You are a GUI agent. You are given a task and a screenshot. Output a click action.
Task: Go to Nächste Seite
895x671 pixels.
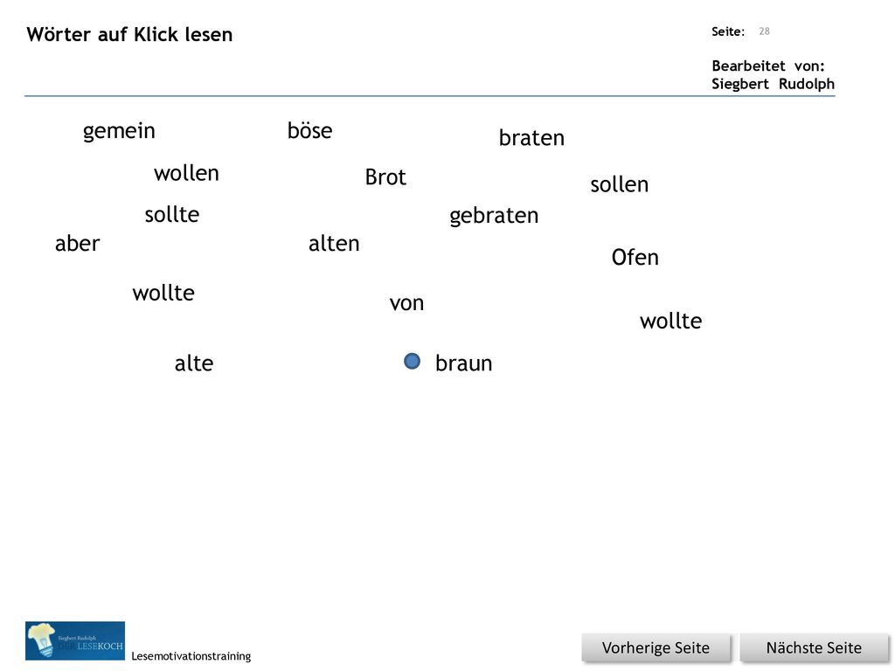(814, 648)
